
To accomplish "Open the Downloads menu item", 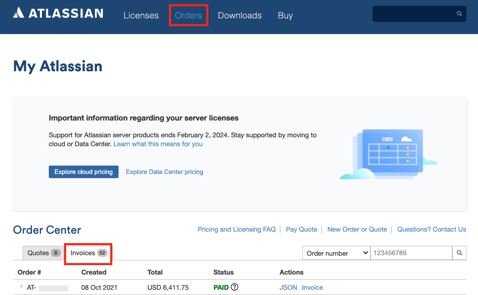I will [x=239, y=15].
